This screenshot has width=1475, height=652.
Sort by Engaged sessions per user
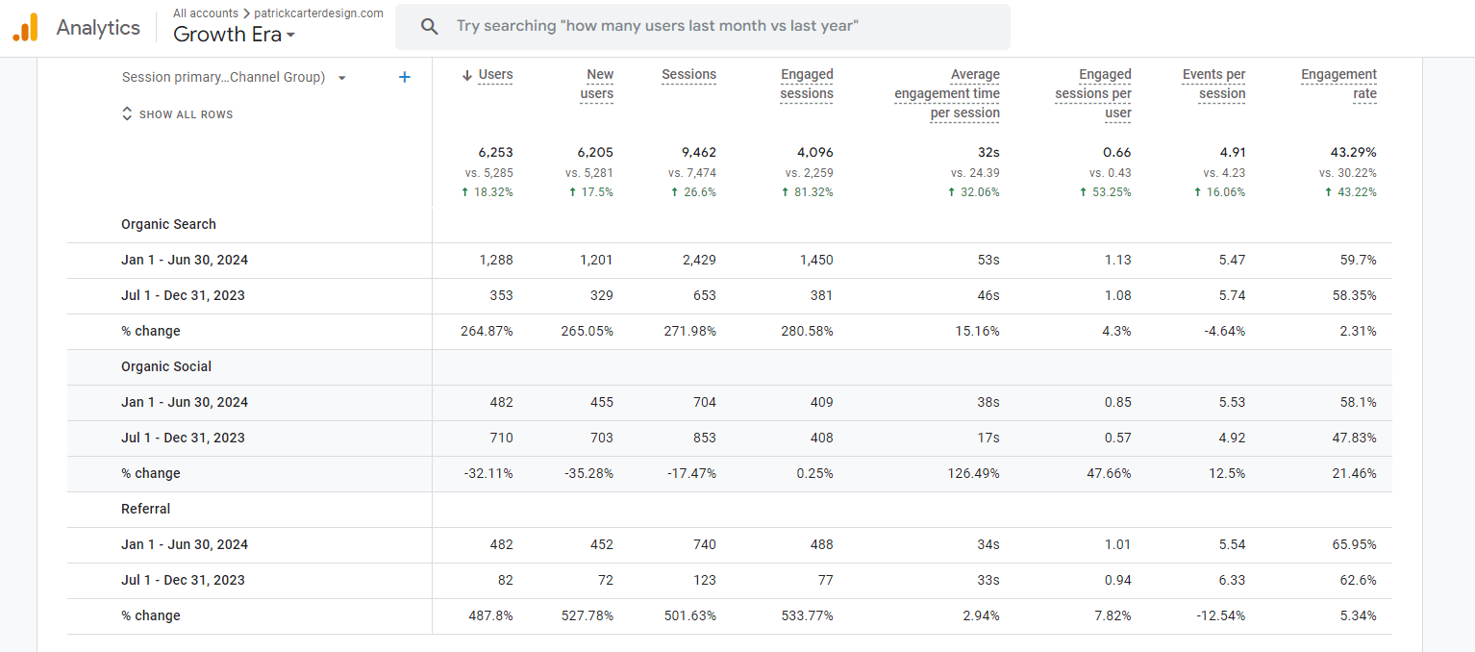[1093, 93]
